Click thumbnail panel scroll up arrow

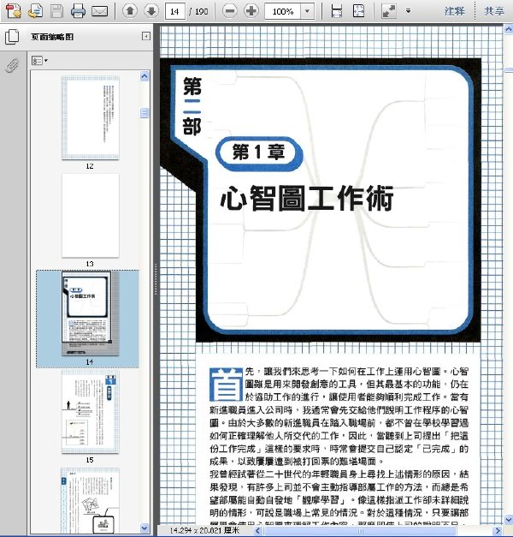pyautogui.click(x=144, y=76)
